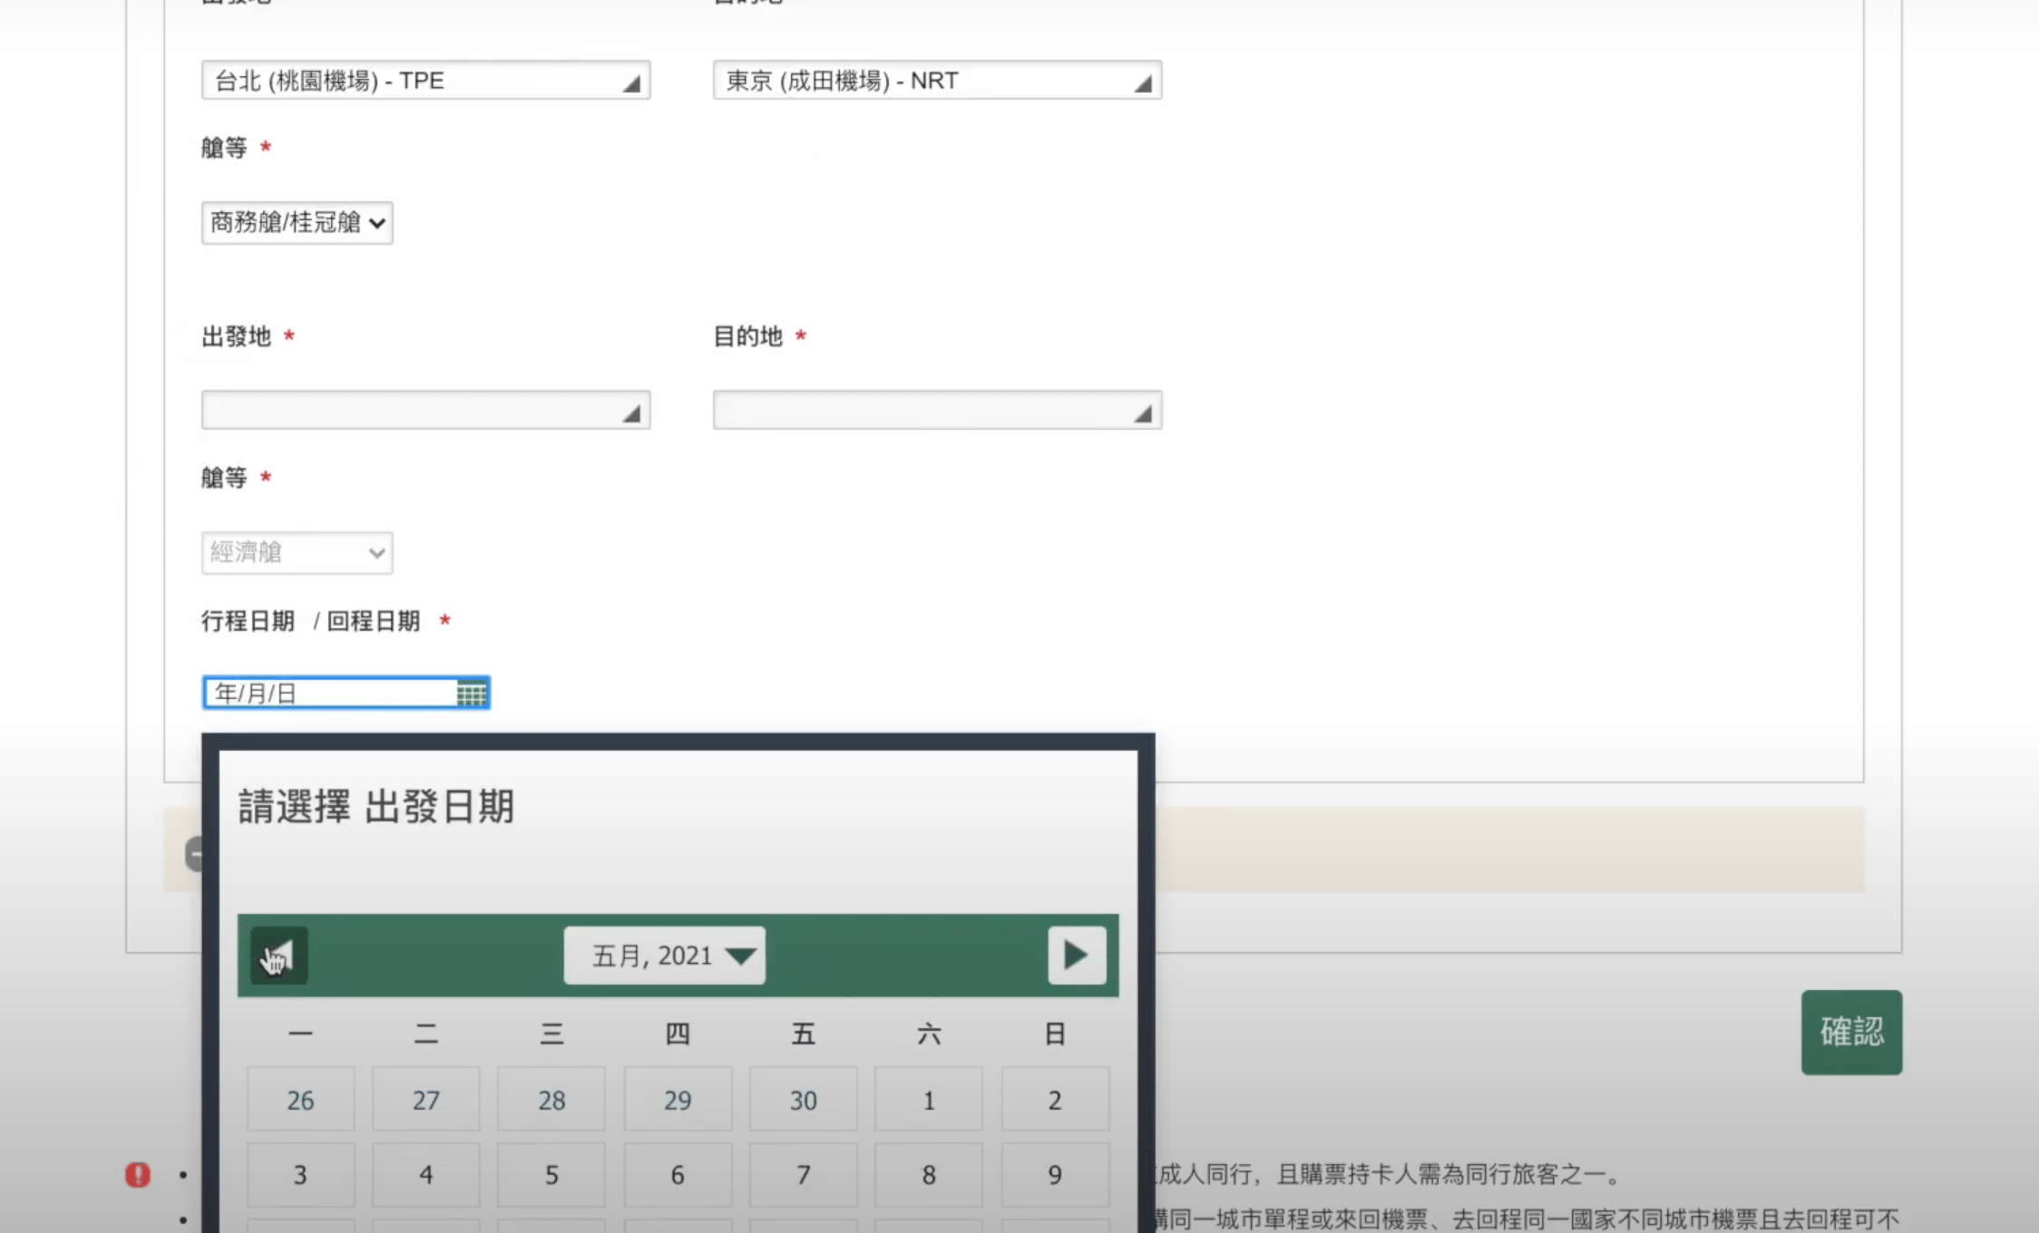Image resolution: width=2039 pixels, height=1233 pixels.
Task: Open the 五月, 2021 month dropdown
Action: (664, 956)
